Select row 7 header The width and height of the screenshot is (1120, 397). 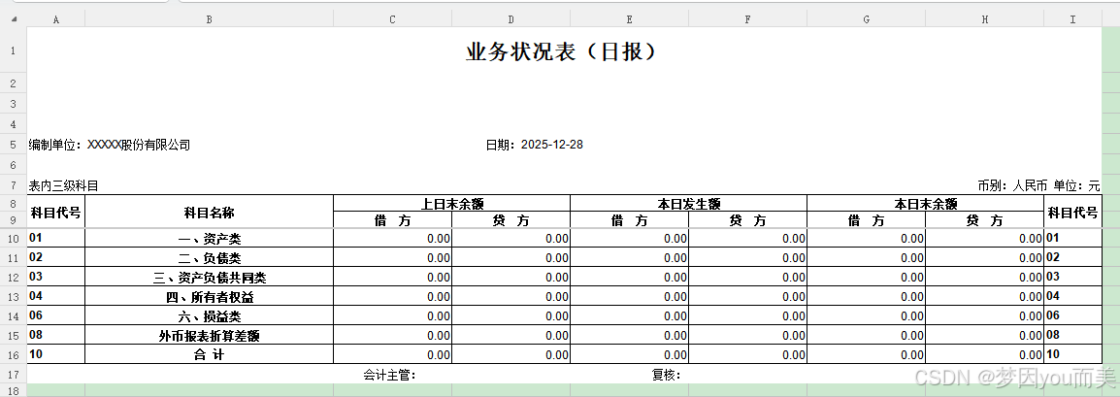click(14, 186)
